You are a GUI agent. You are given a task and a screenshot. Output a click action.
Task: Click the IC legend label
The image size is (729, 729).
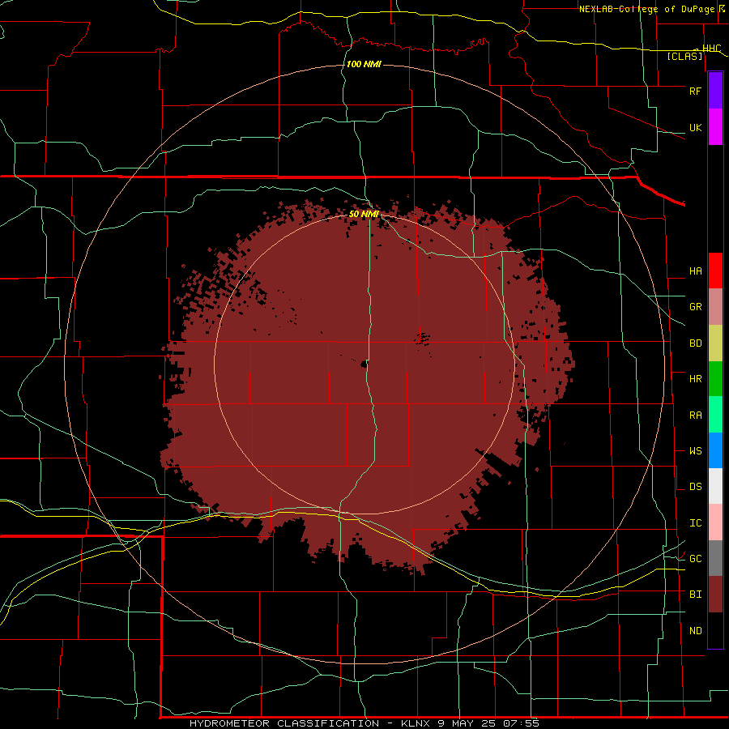(x=695, y=523)
